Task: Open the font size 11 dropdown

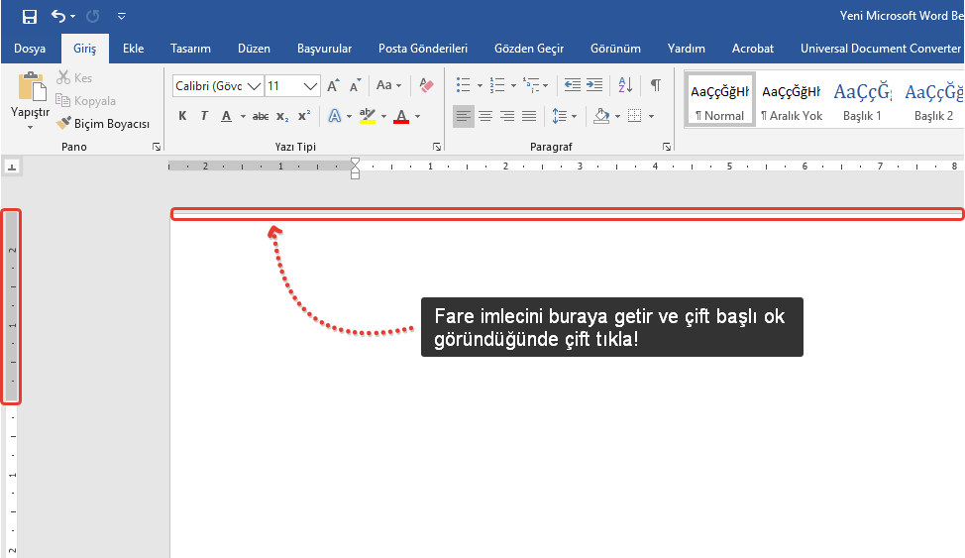Action: [311, 86]
